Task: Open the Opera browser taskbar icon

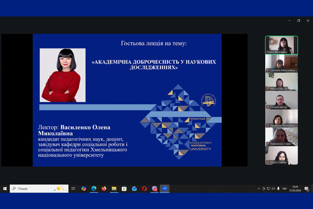Action: coord(144,188)
